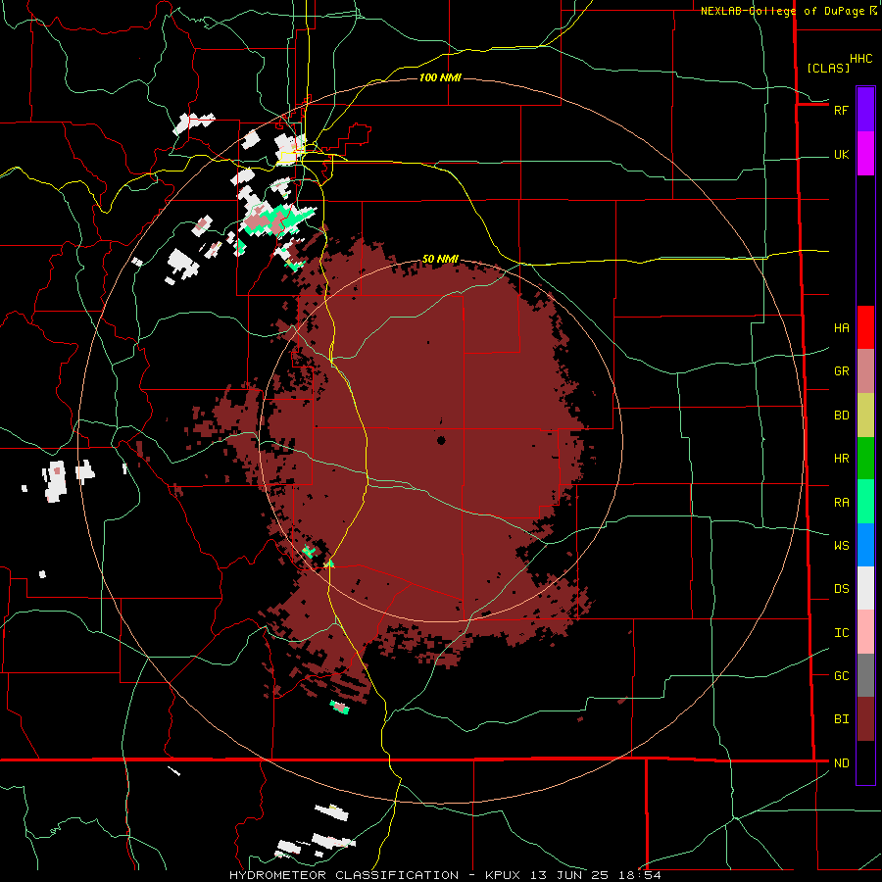Click the ND legend label
Image resolution: width=882 pixels, height=882 pixels.
point(841,763)
